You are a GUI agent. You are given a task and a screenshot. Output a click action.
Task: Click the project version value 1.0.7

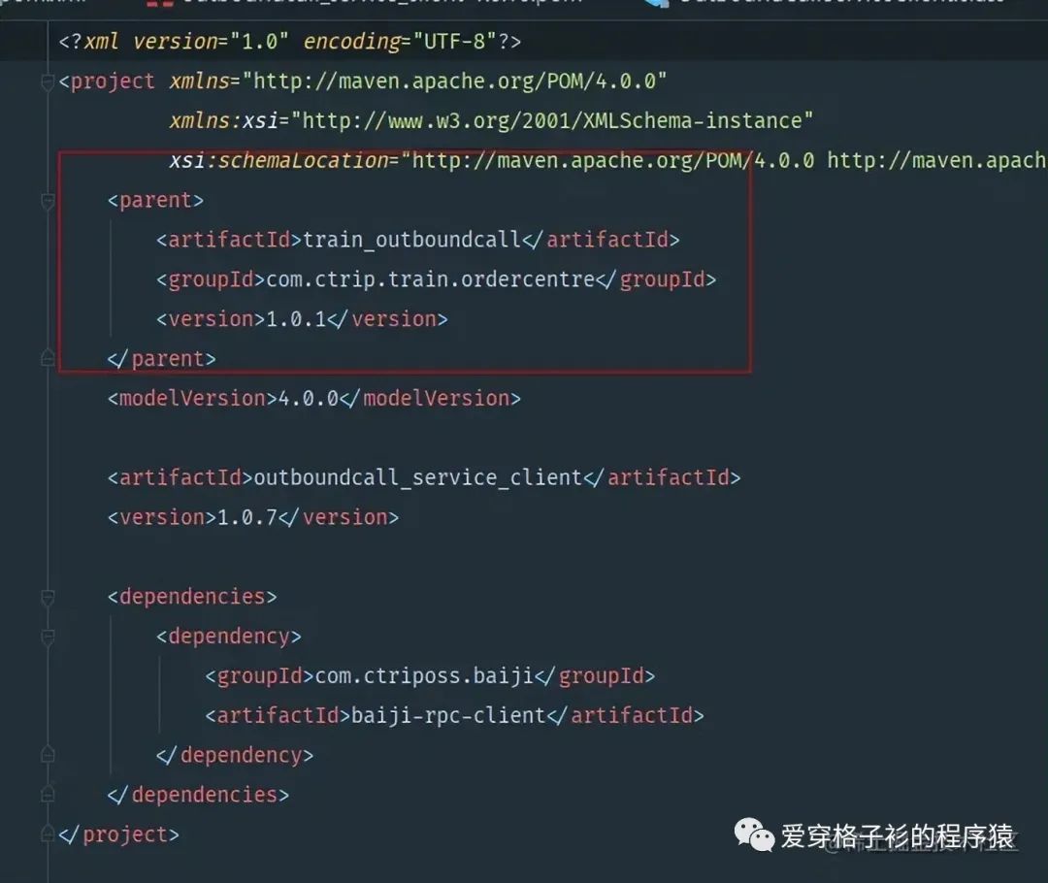click(x=247, y=517)
